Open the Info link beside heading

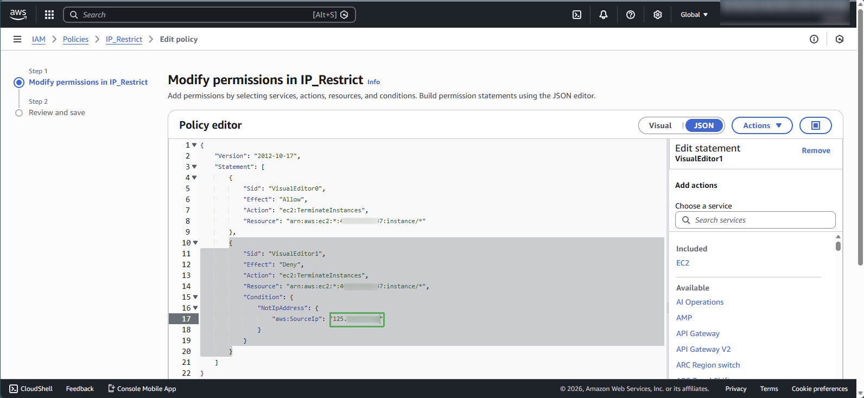coord(373,82)
